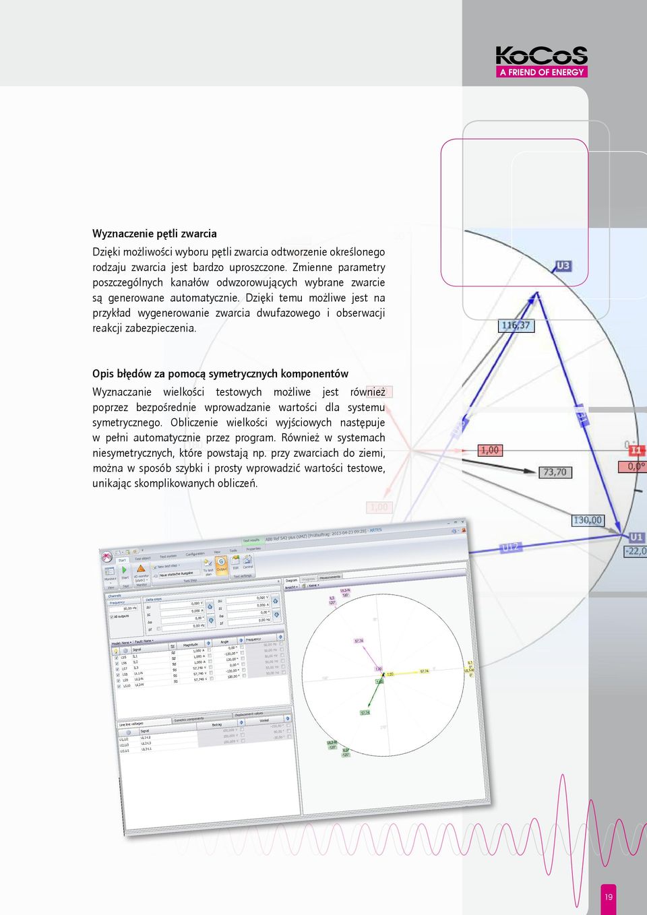Click the first ΔU 0,000 V field

click(x=182, y=604)
